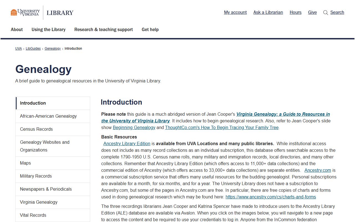This screenshot has height=222, width=355.
Task: Click the University of Virginia logo
Action: pos(25,12)
